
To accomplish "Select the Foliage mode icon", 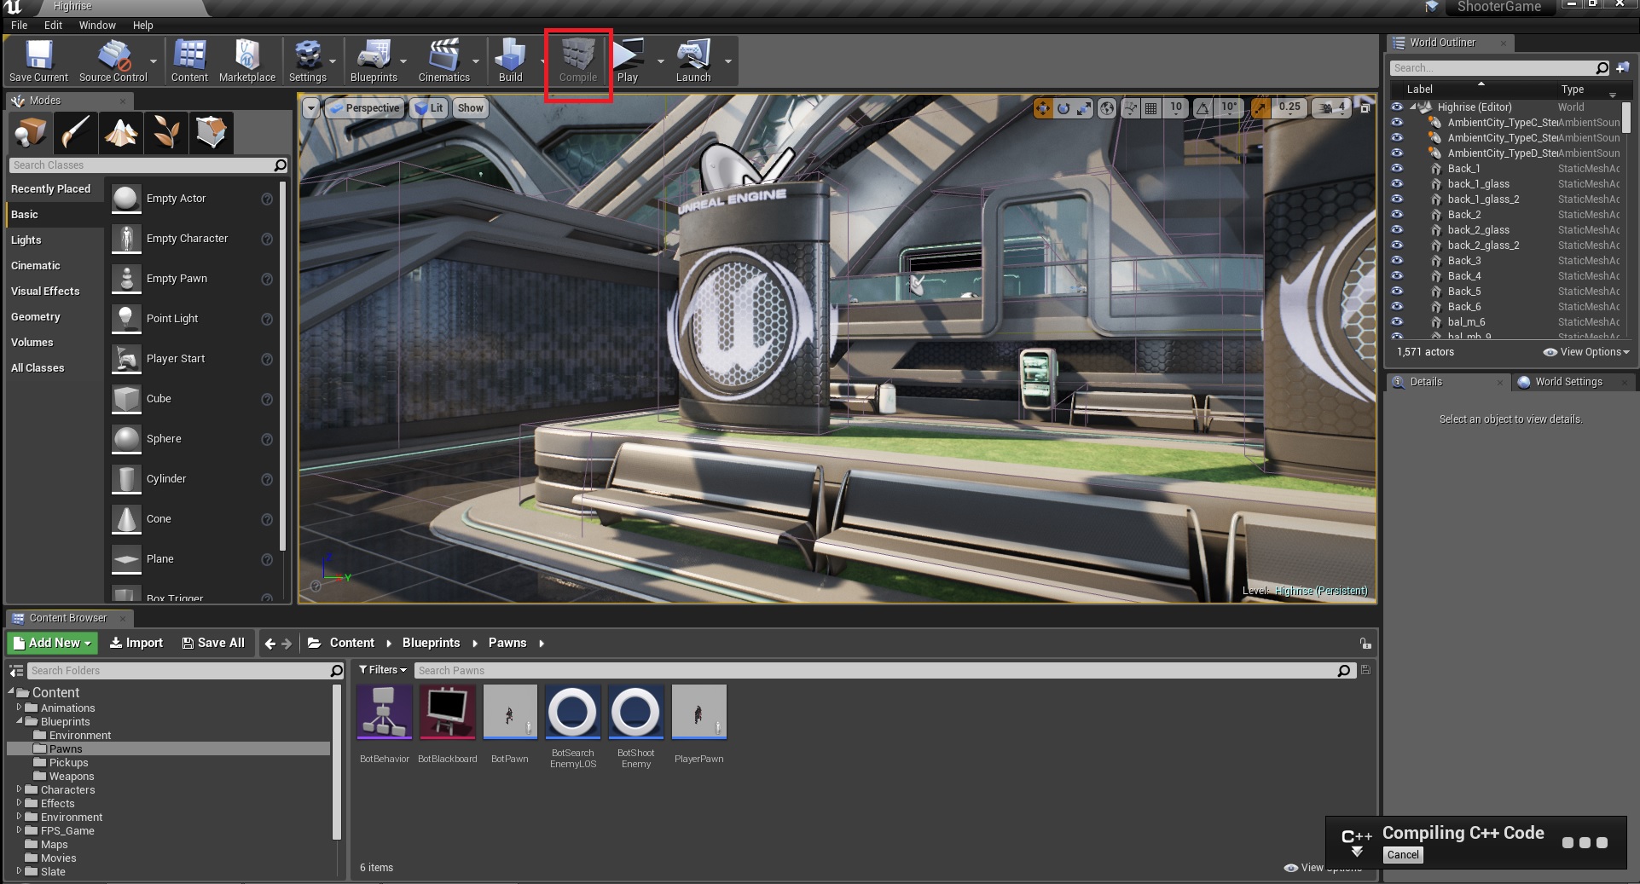I will (166, 132).
